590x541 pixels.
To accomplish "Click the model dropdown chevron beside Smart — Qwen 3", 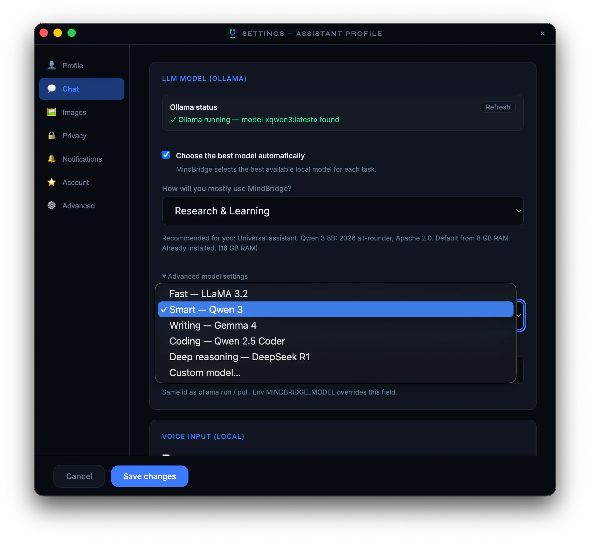I will coord(519,315).
